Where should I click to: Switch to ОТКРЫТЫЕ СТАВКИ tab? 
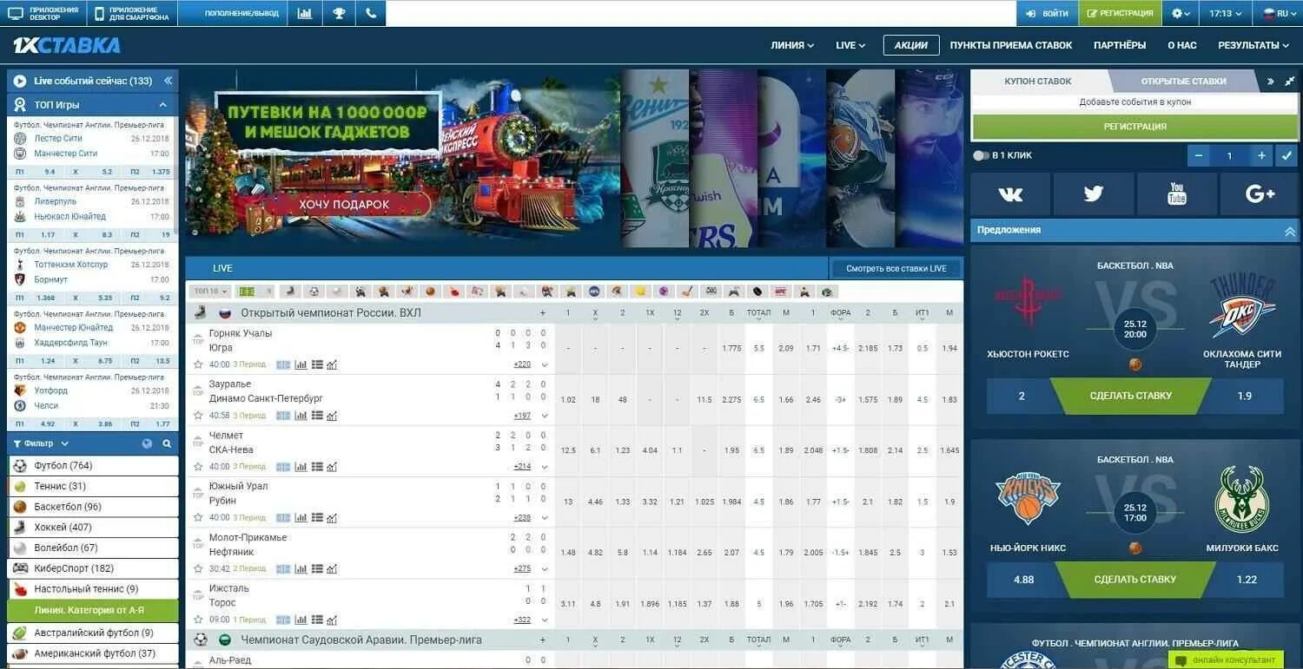(1183, 81)
